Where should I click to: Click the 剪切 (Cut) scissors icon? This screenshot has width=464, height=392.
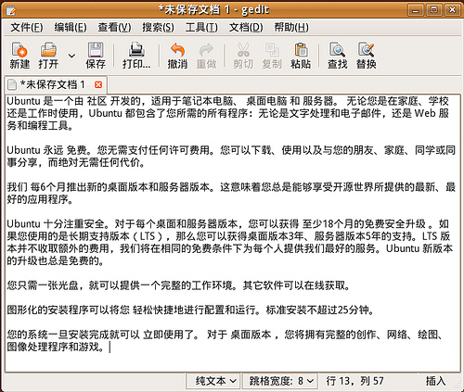[x=243, y=49]
